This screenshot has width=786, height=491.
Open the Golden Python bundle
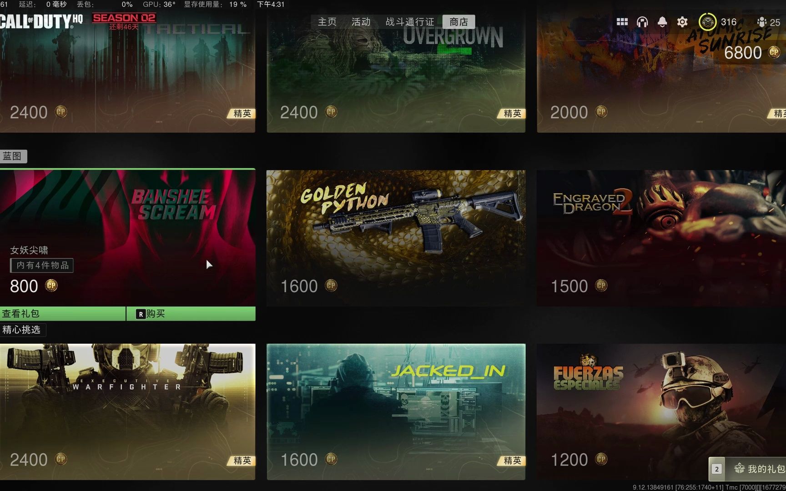(396, 238)
